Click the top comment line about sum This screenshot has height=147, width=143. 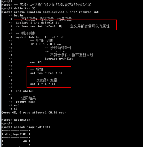coord(53,5)
